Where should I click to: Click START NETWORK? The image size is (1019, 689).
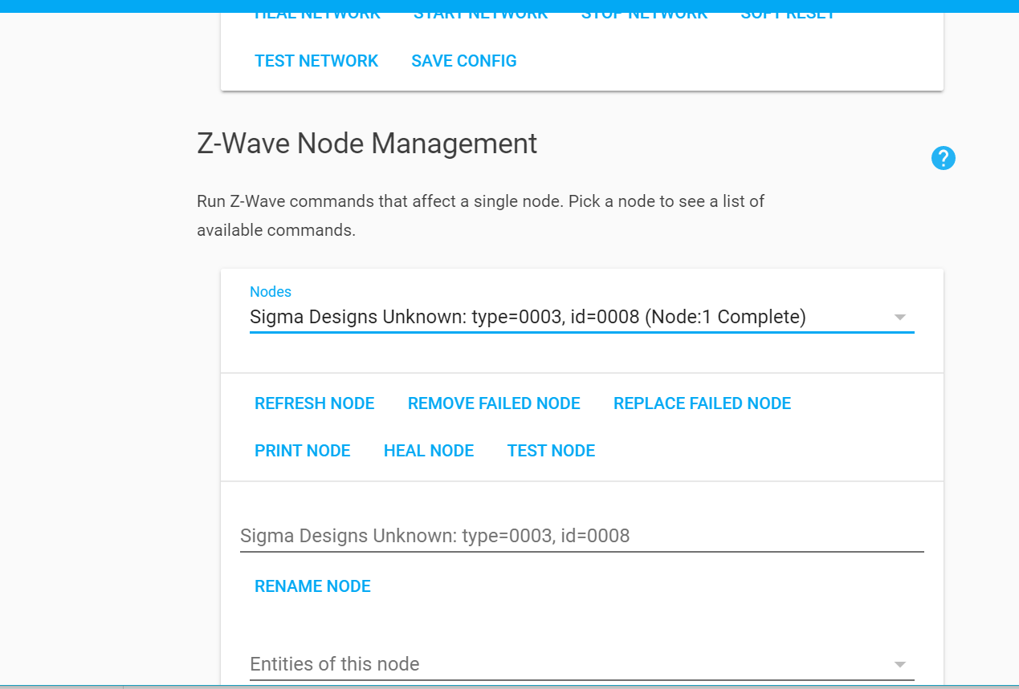pyautogui.click(x=480, y=13)
